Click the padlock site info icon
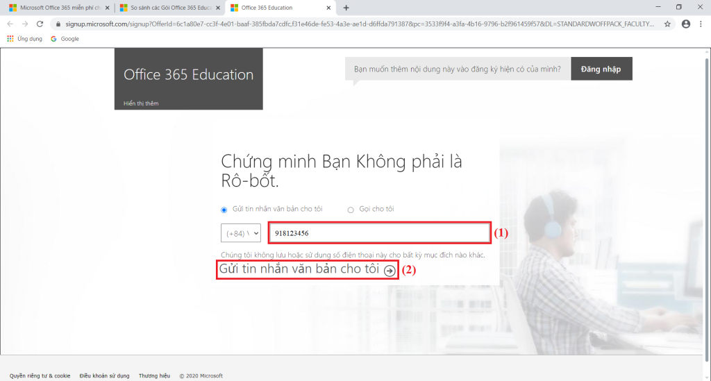 (58, 24)
